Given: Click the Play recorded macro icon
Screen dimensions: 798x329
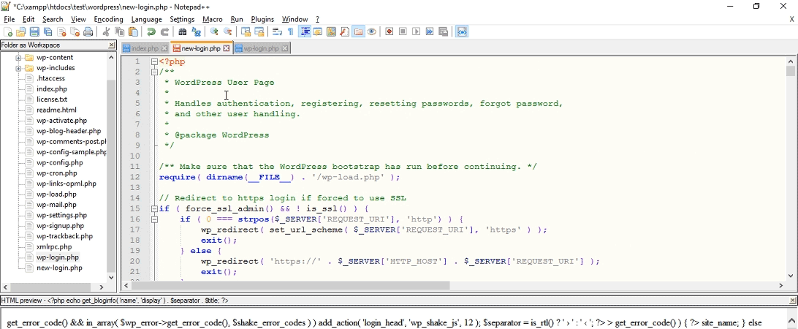Looking at the screenshot, I should pos(417,32).
